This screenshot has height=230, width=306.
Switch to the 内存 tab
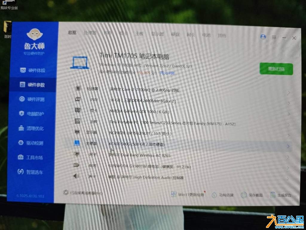click(108, 33)
